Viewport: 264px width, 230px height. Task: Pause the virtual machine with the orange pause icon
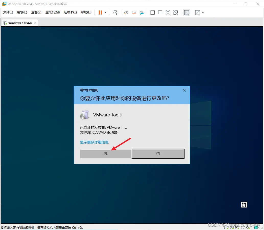point(100,13)
